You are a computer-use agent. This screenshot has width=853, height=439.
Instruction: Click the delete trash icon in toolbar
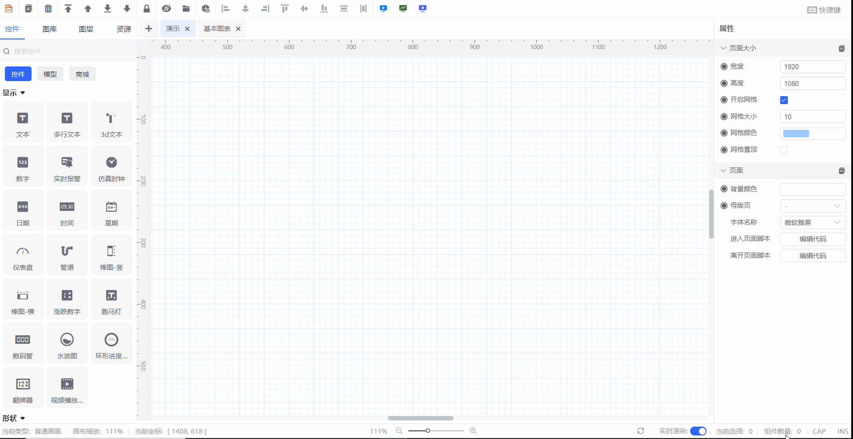point(48,8)
